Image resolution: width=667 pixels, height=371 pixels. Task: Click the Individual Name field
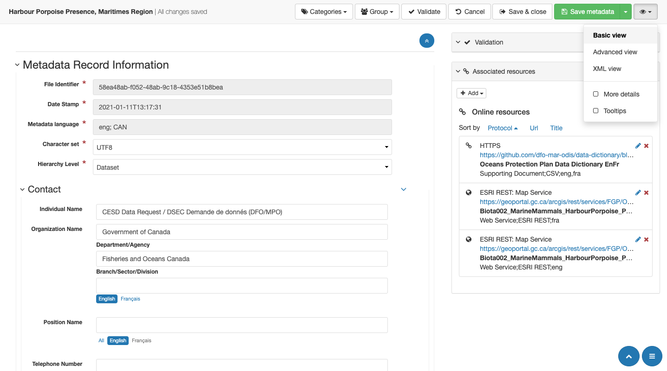[242, 212]
